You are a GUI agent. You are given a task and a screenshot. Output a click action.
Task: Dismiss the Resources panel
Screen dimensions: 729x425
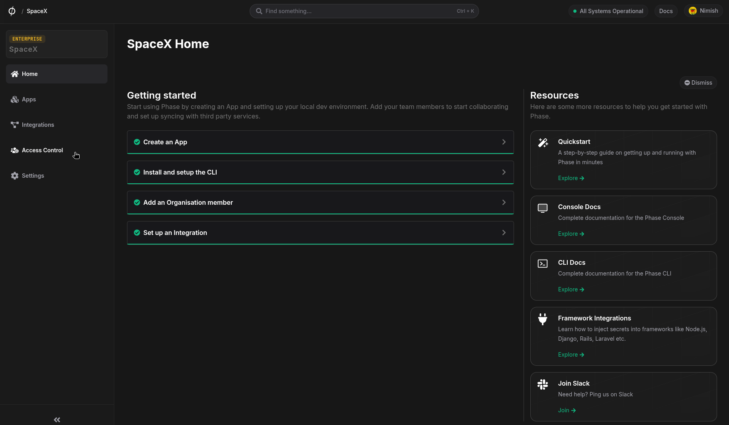[698, 83]
